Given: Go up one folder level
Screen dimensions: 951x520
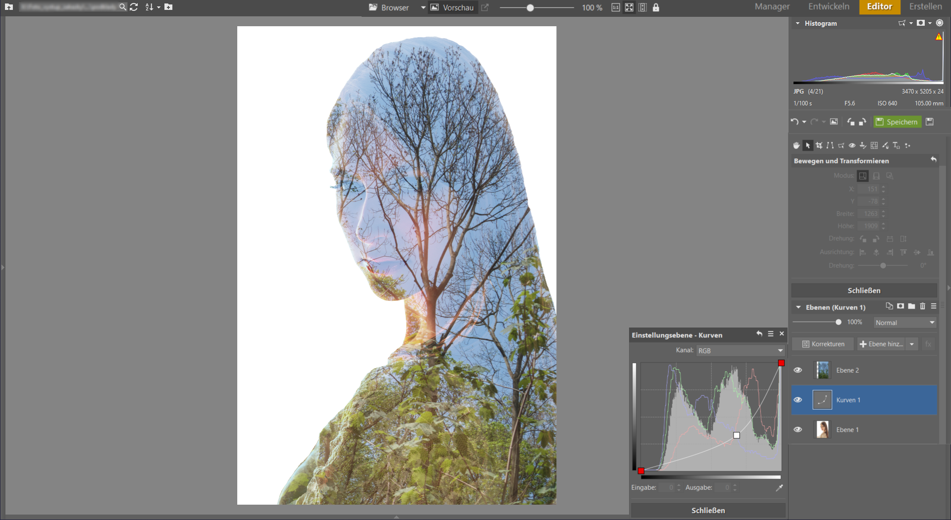Looking at the screenshot, I should [x=9, y=7].
